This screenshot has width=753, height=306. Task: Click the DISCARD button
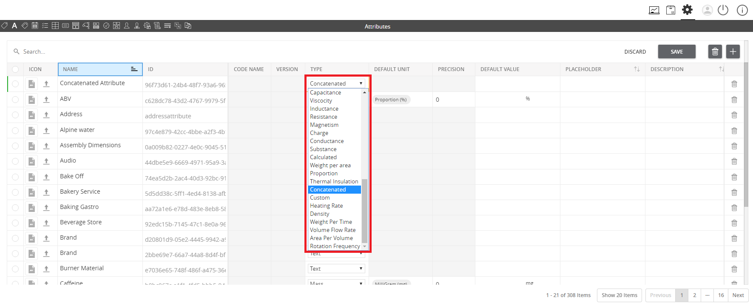635,52
